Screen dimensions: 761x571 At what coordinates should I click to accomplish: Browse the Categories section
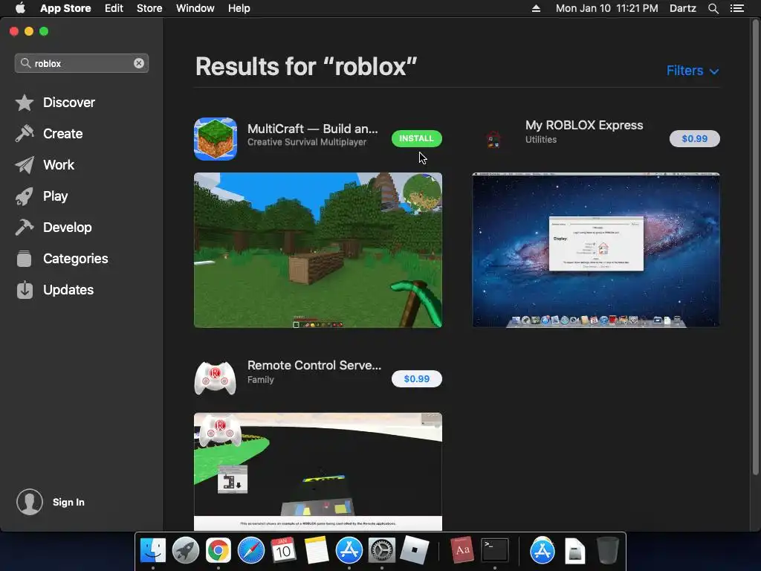62,258
